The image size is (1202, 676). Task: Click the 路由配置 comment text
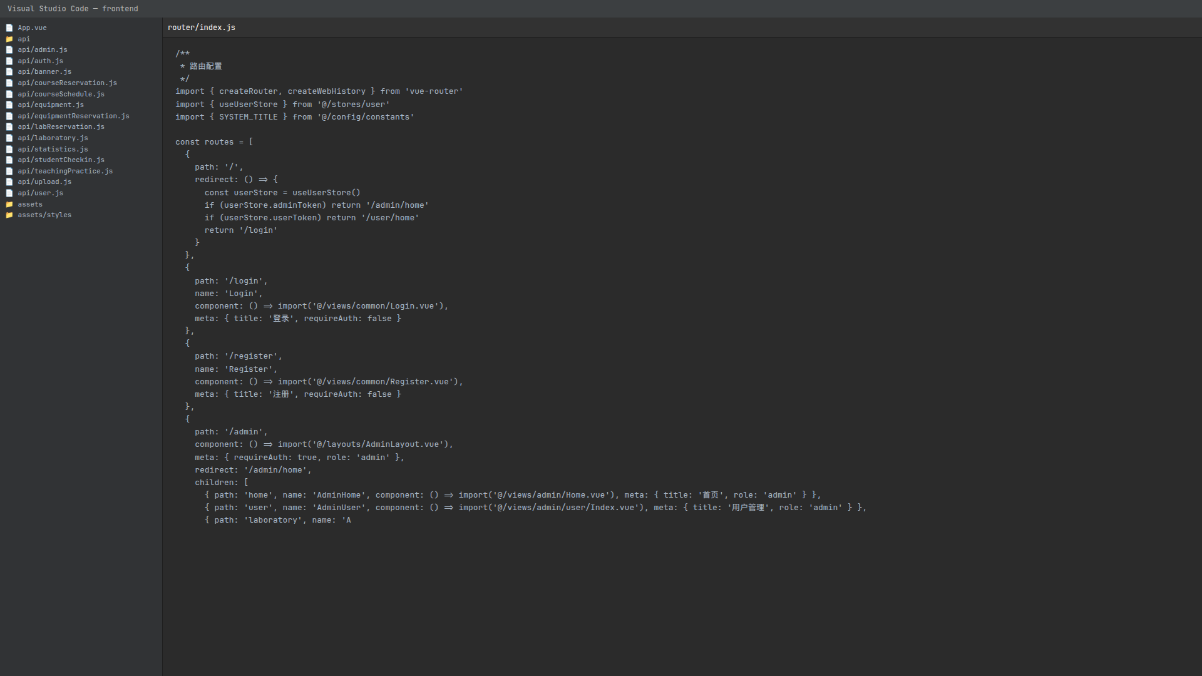pos(206,66)
